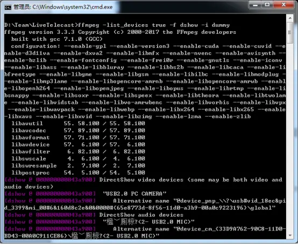Click 'DirectShow audio devices' text

pos(141,215)
